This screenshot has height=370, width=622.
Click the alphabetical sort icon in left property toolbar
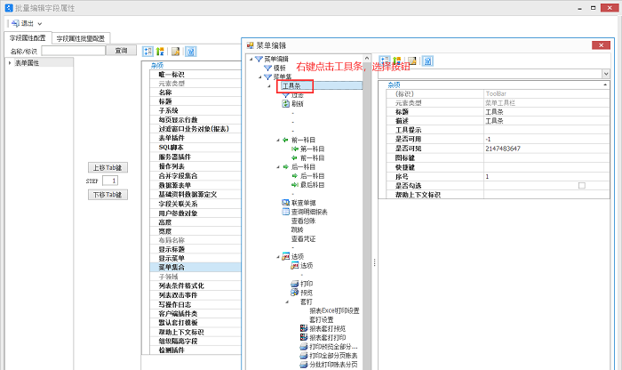pos(161,52)
